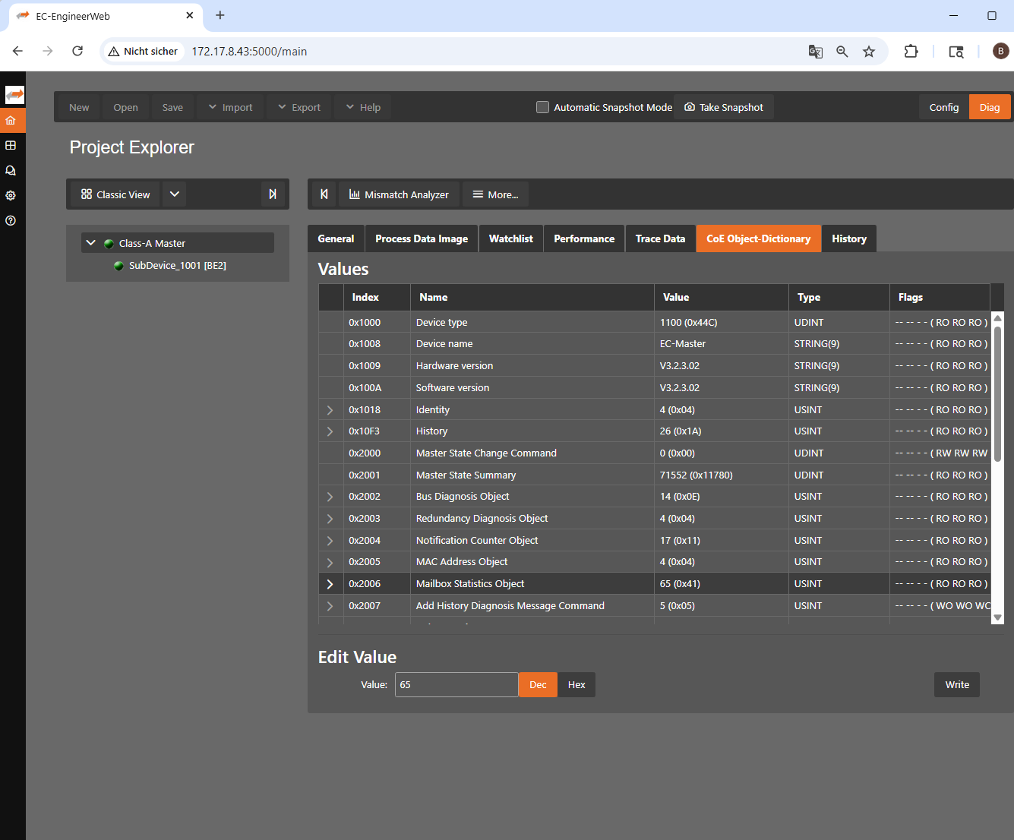Switch to Config mode

[x=943, y=107]
